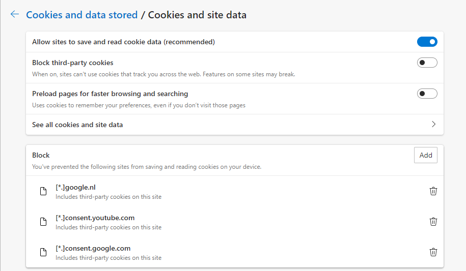Delete the consent.google.com blocked entry

[433, 252]
